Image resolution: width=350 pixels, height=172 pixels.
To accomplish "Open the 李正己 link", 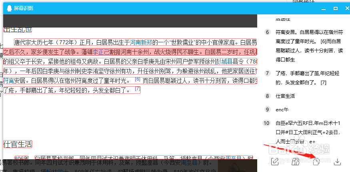I will pos(101,52).
